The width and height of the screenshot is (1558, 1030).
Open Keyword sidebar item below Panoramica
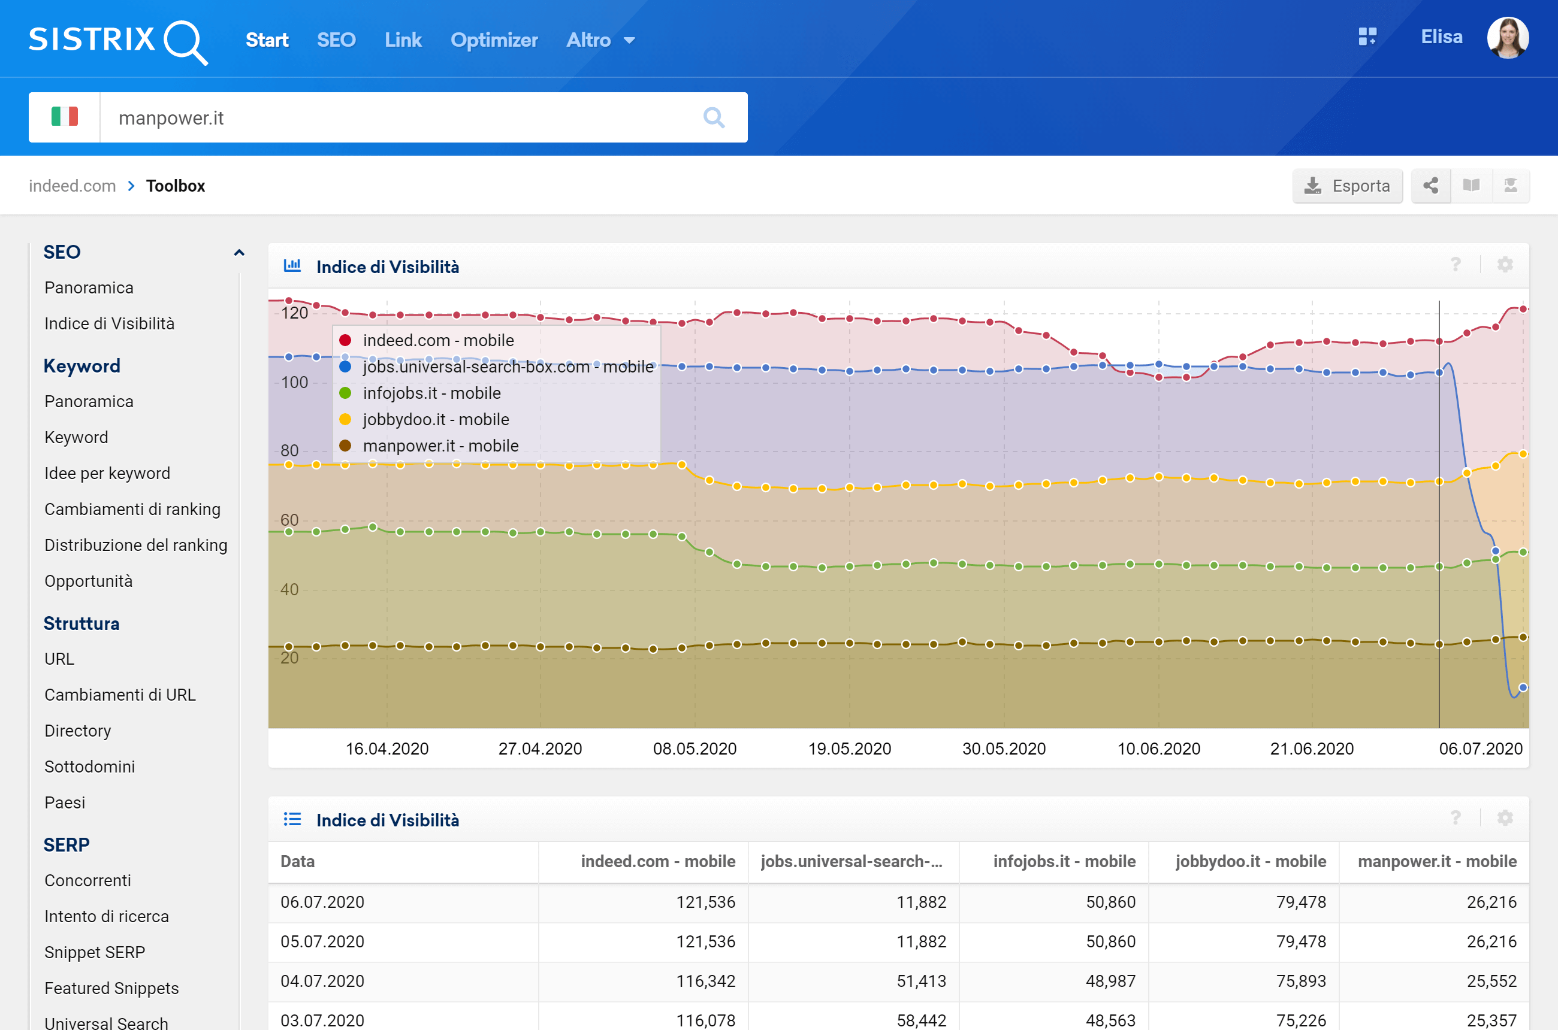pyautogui.click(x=76, y=438)
